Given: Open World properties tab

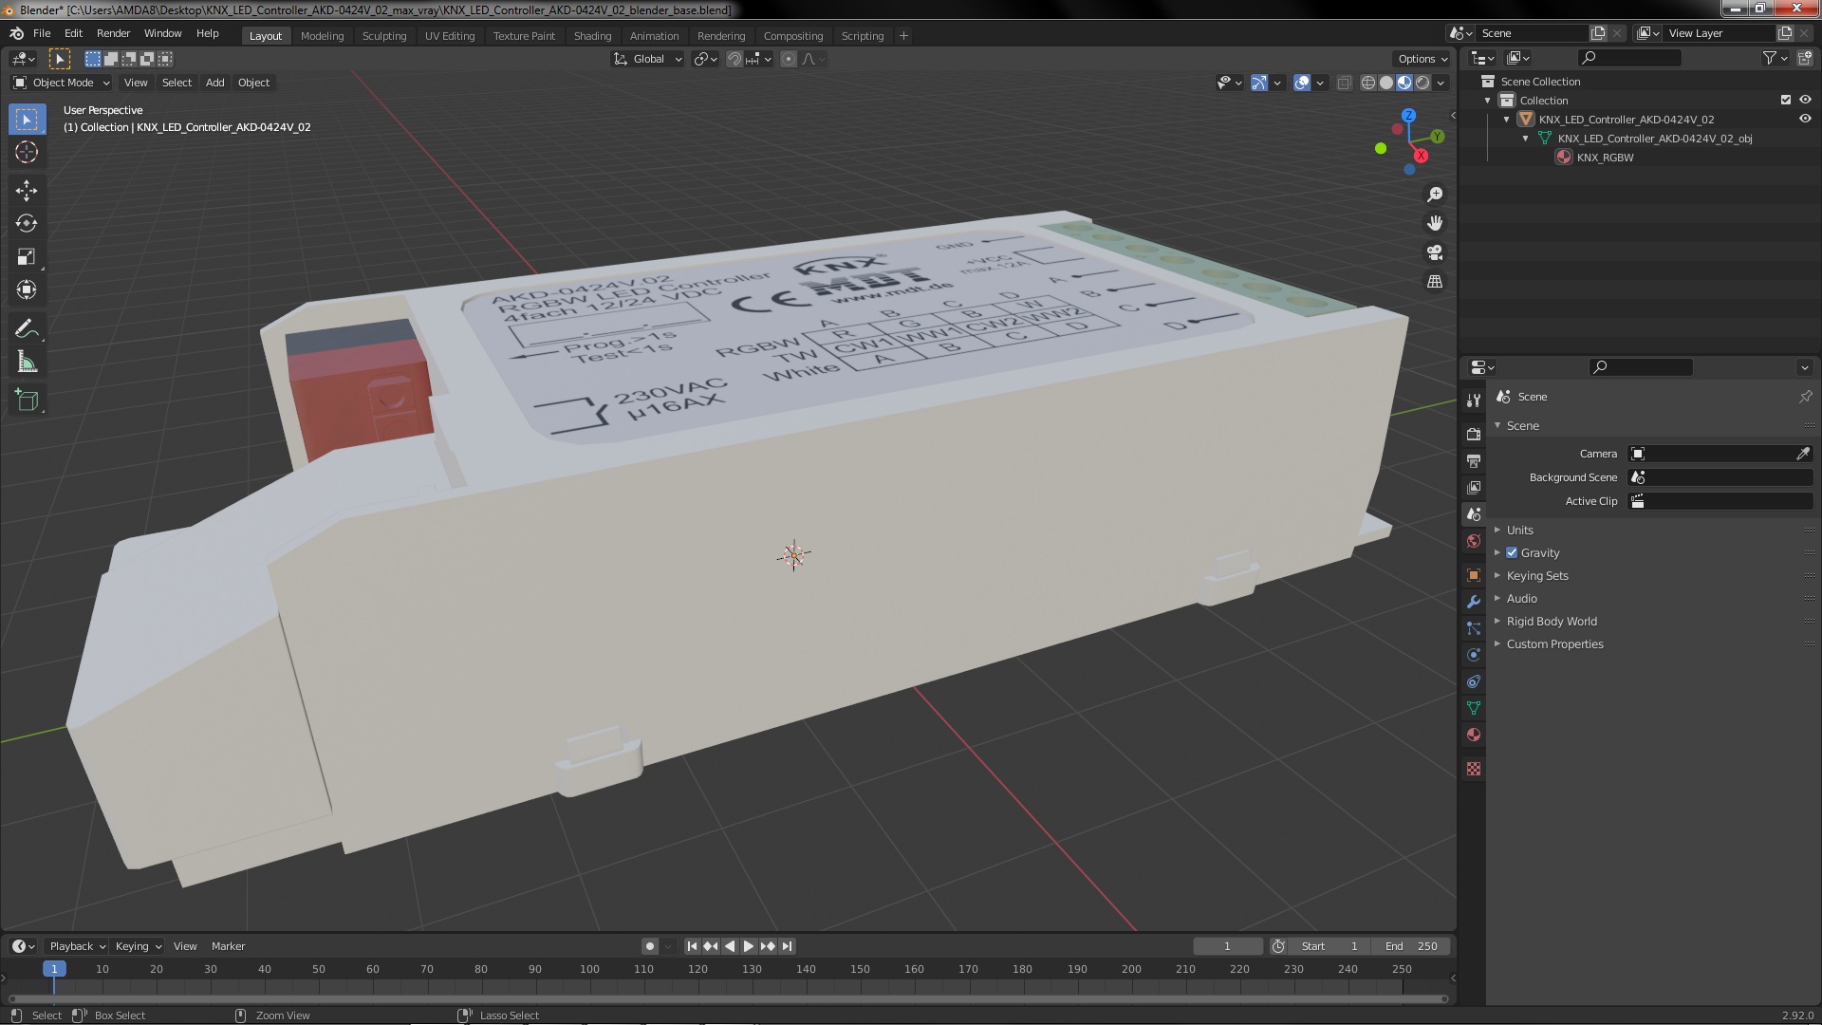Looking at the screenshot, I should (x=1474, y=541).
